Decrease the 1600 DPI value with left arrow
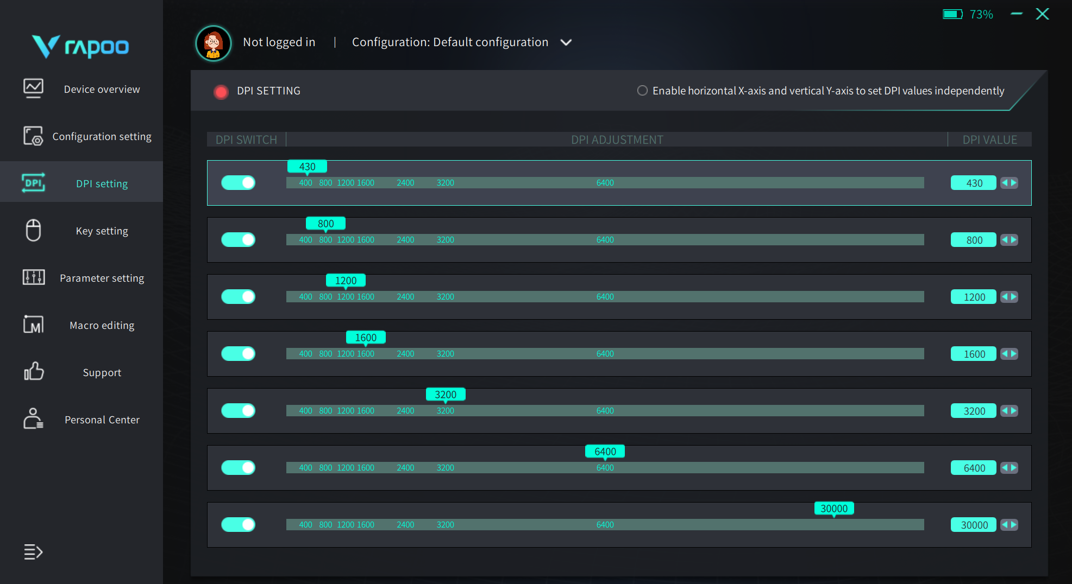The width and height of the screenshot is (1072, 584). click(x=1005, y=354)
